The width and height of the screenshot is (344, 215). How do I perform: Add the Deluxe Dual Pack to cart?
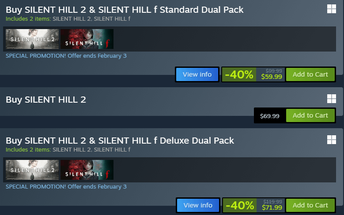click(310, 205)
